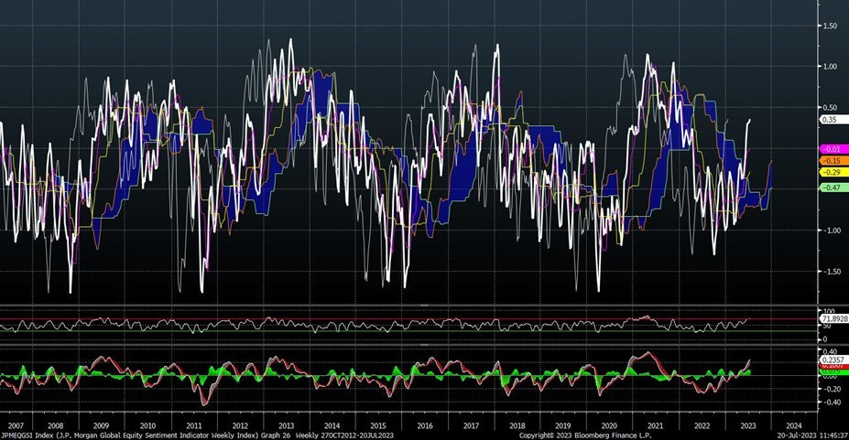The image size is (849, 440).
Task: Click the divider handle between main and RSI panels
Action: (424, 306)
